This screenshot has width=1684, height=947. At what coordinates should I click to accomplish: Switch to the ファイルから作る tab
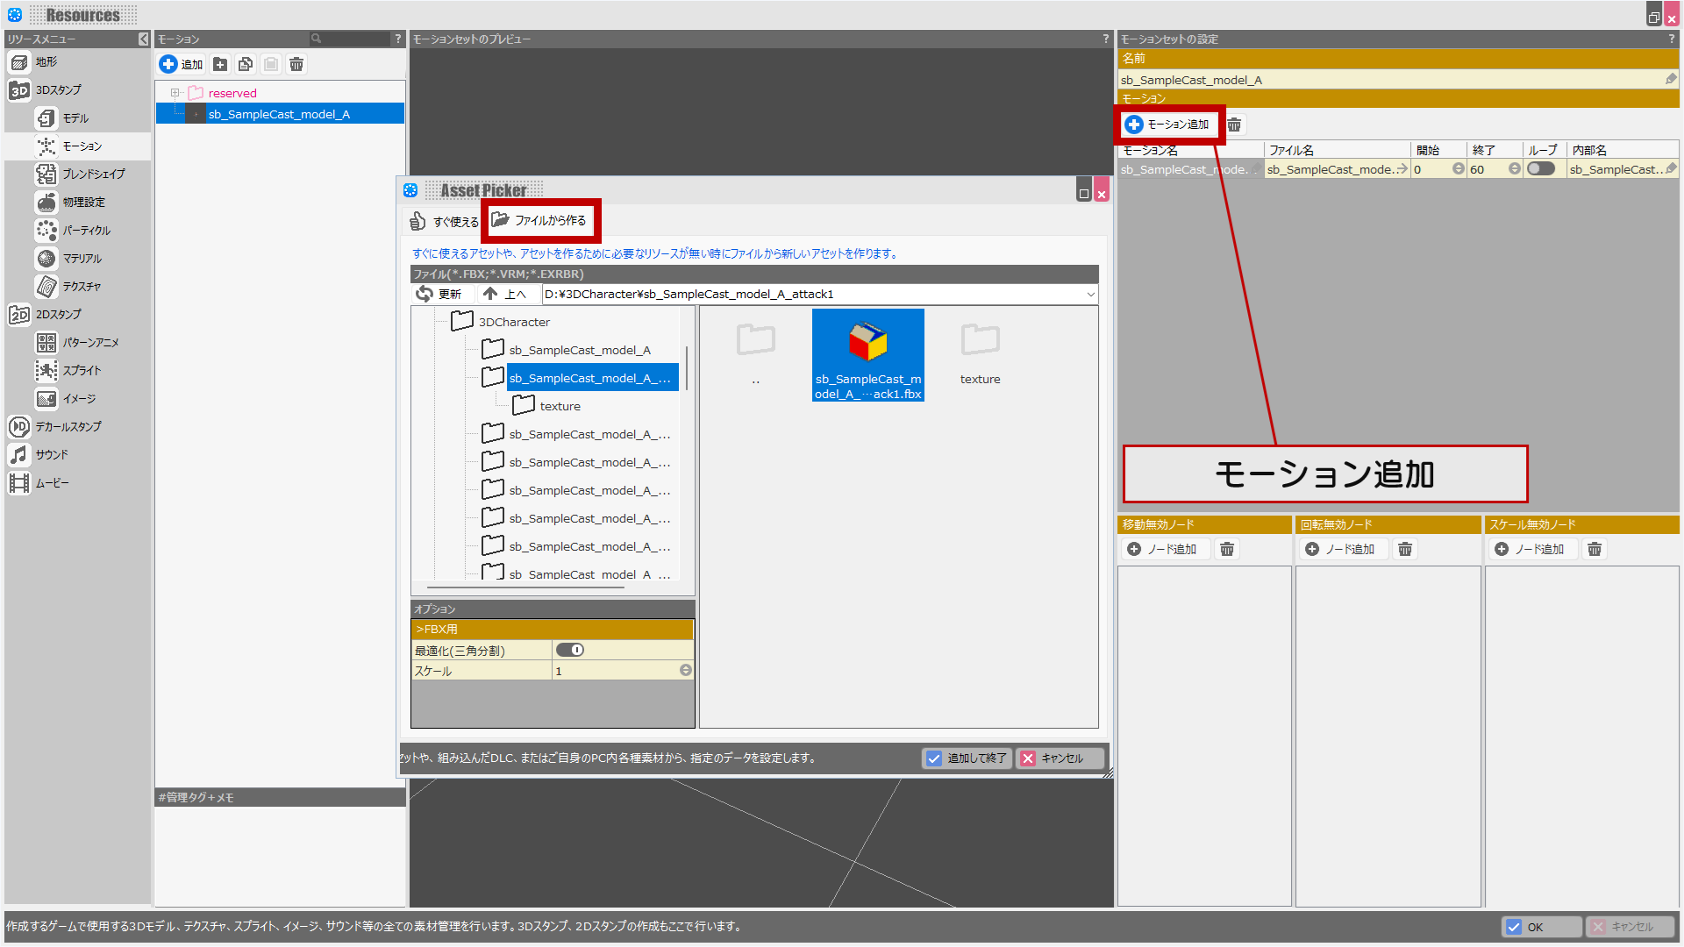[539, 220]
